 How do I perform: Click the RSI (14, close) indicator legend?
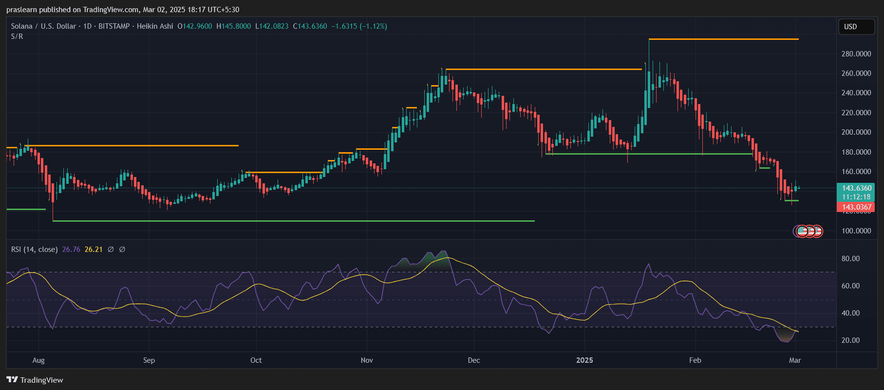coord(34,249)
